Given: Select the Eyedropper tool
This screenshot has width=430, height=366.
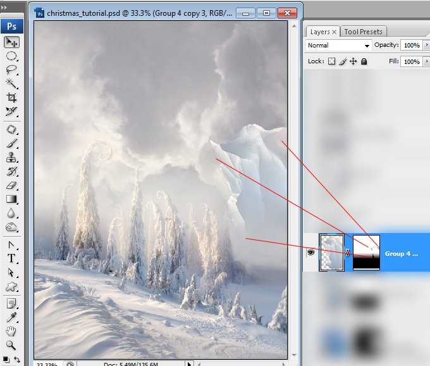Looking at the screenshot, I should pyautogui.click(x=11, y=317).
